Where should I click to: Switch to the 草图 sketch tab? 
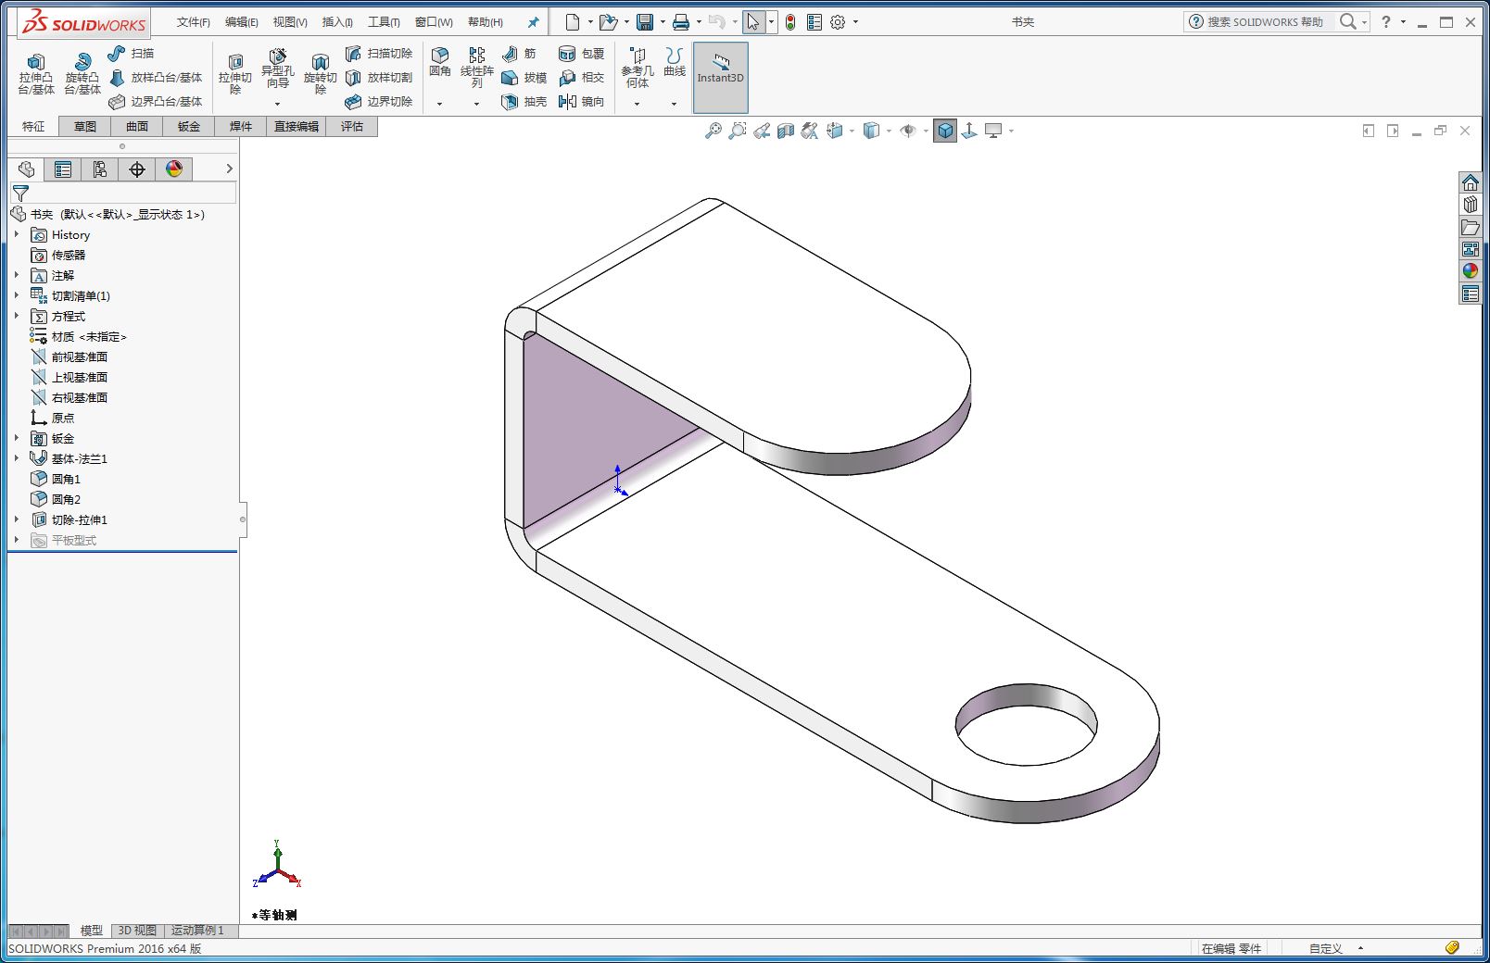85,127
